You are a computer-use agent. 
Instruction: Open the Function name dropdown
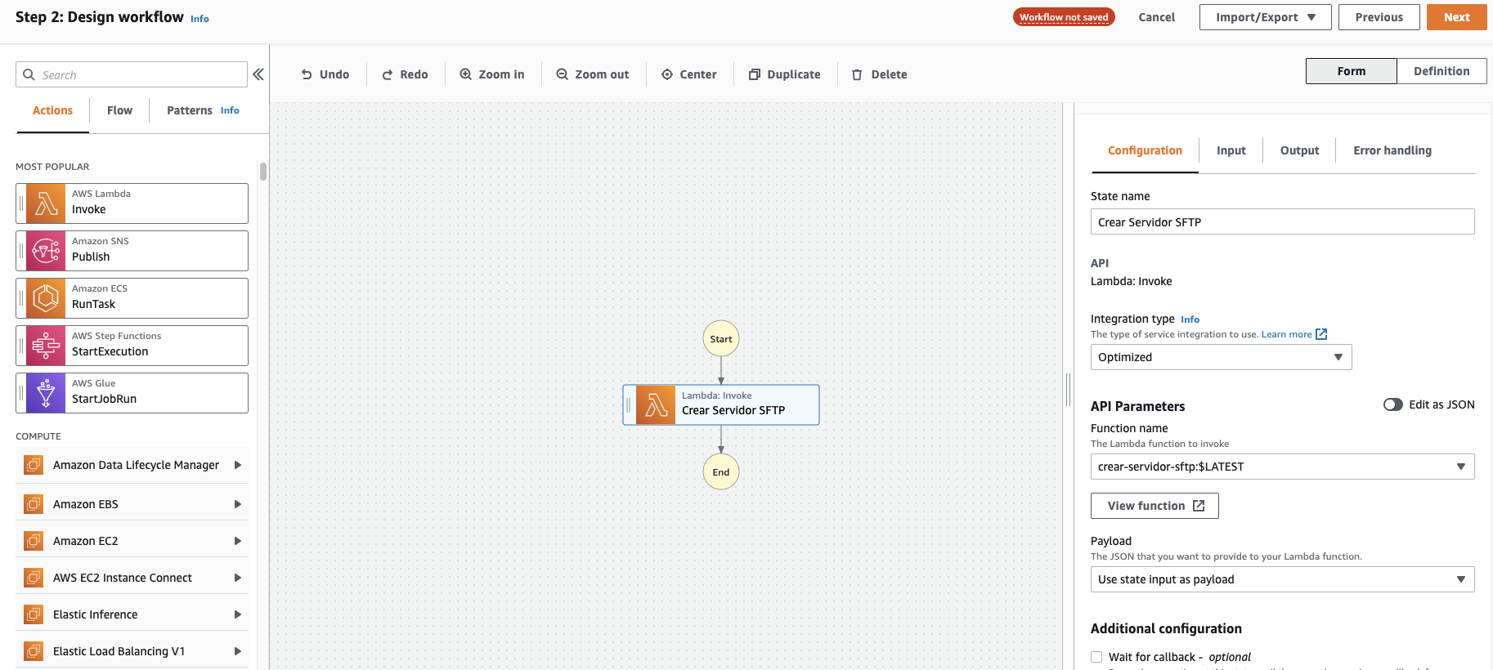point(1282,467)
